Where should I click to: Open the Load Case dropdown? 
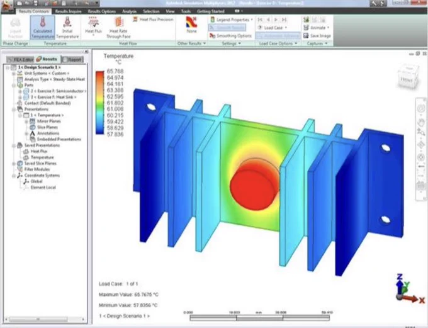click(272, 28)
